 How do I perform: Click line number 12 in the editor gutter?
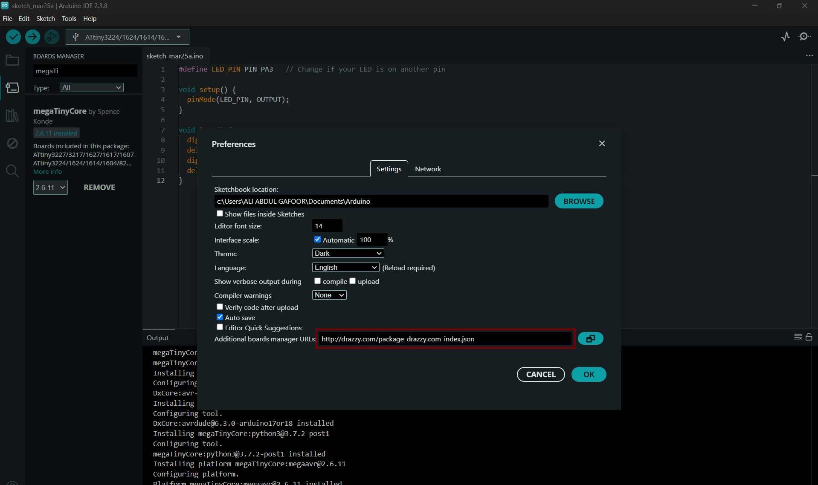(x=161, y=181)
